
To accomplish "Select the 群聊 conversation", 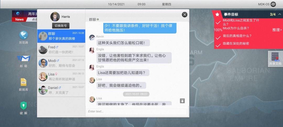I will point(61,36).
